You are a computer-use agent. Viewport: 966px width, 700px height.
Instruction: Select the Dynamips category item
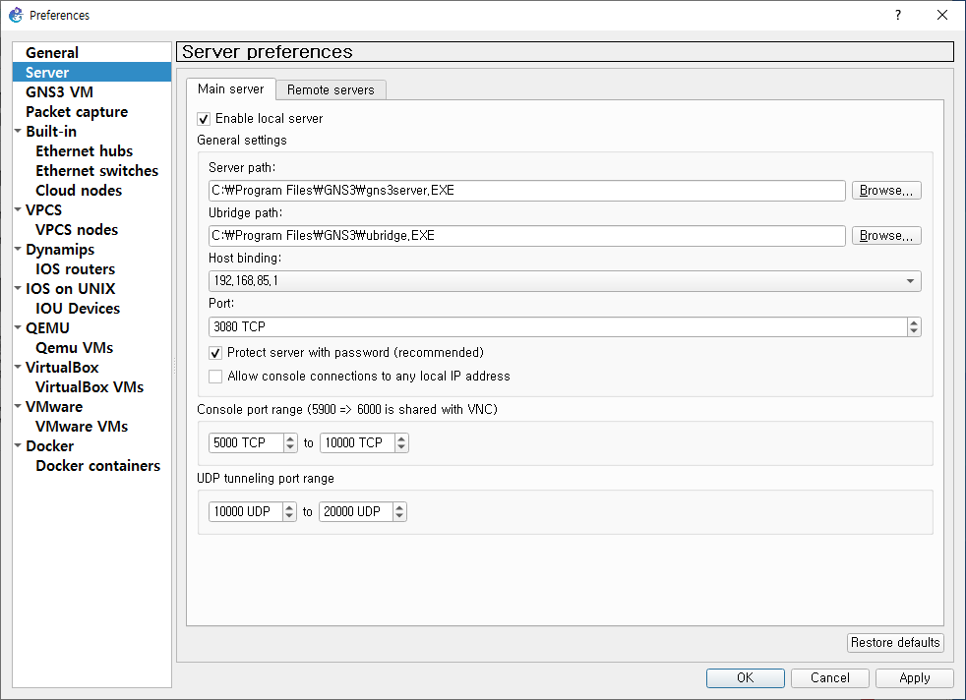coord(60,250)
